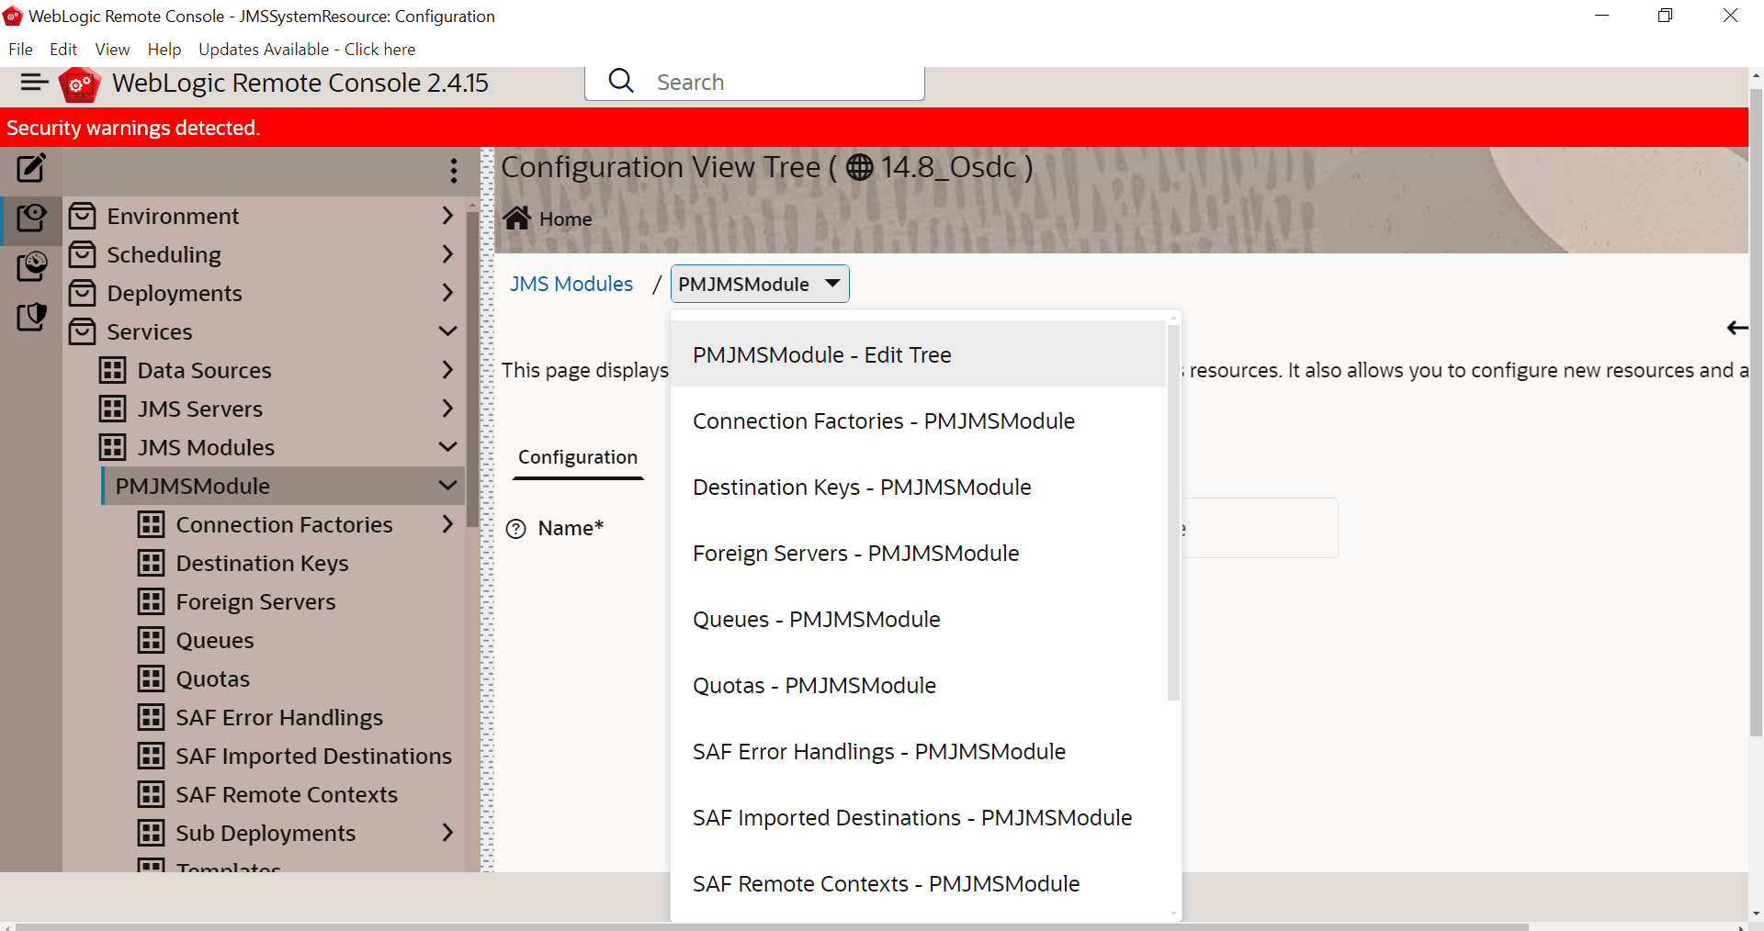Click the SAF Error Handlings grid icon

click(x=152, y=717)
